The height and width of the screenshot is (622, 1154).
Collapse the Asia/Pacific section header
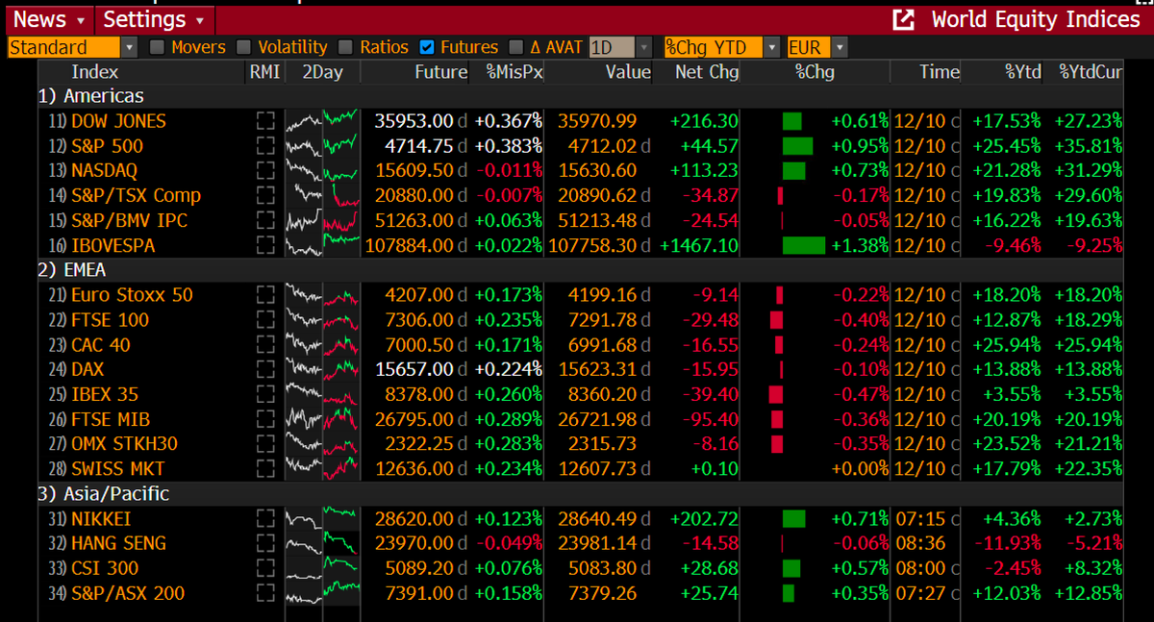104,494
